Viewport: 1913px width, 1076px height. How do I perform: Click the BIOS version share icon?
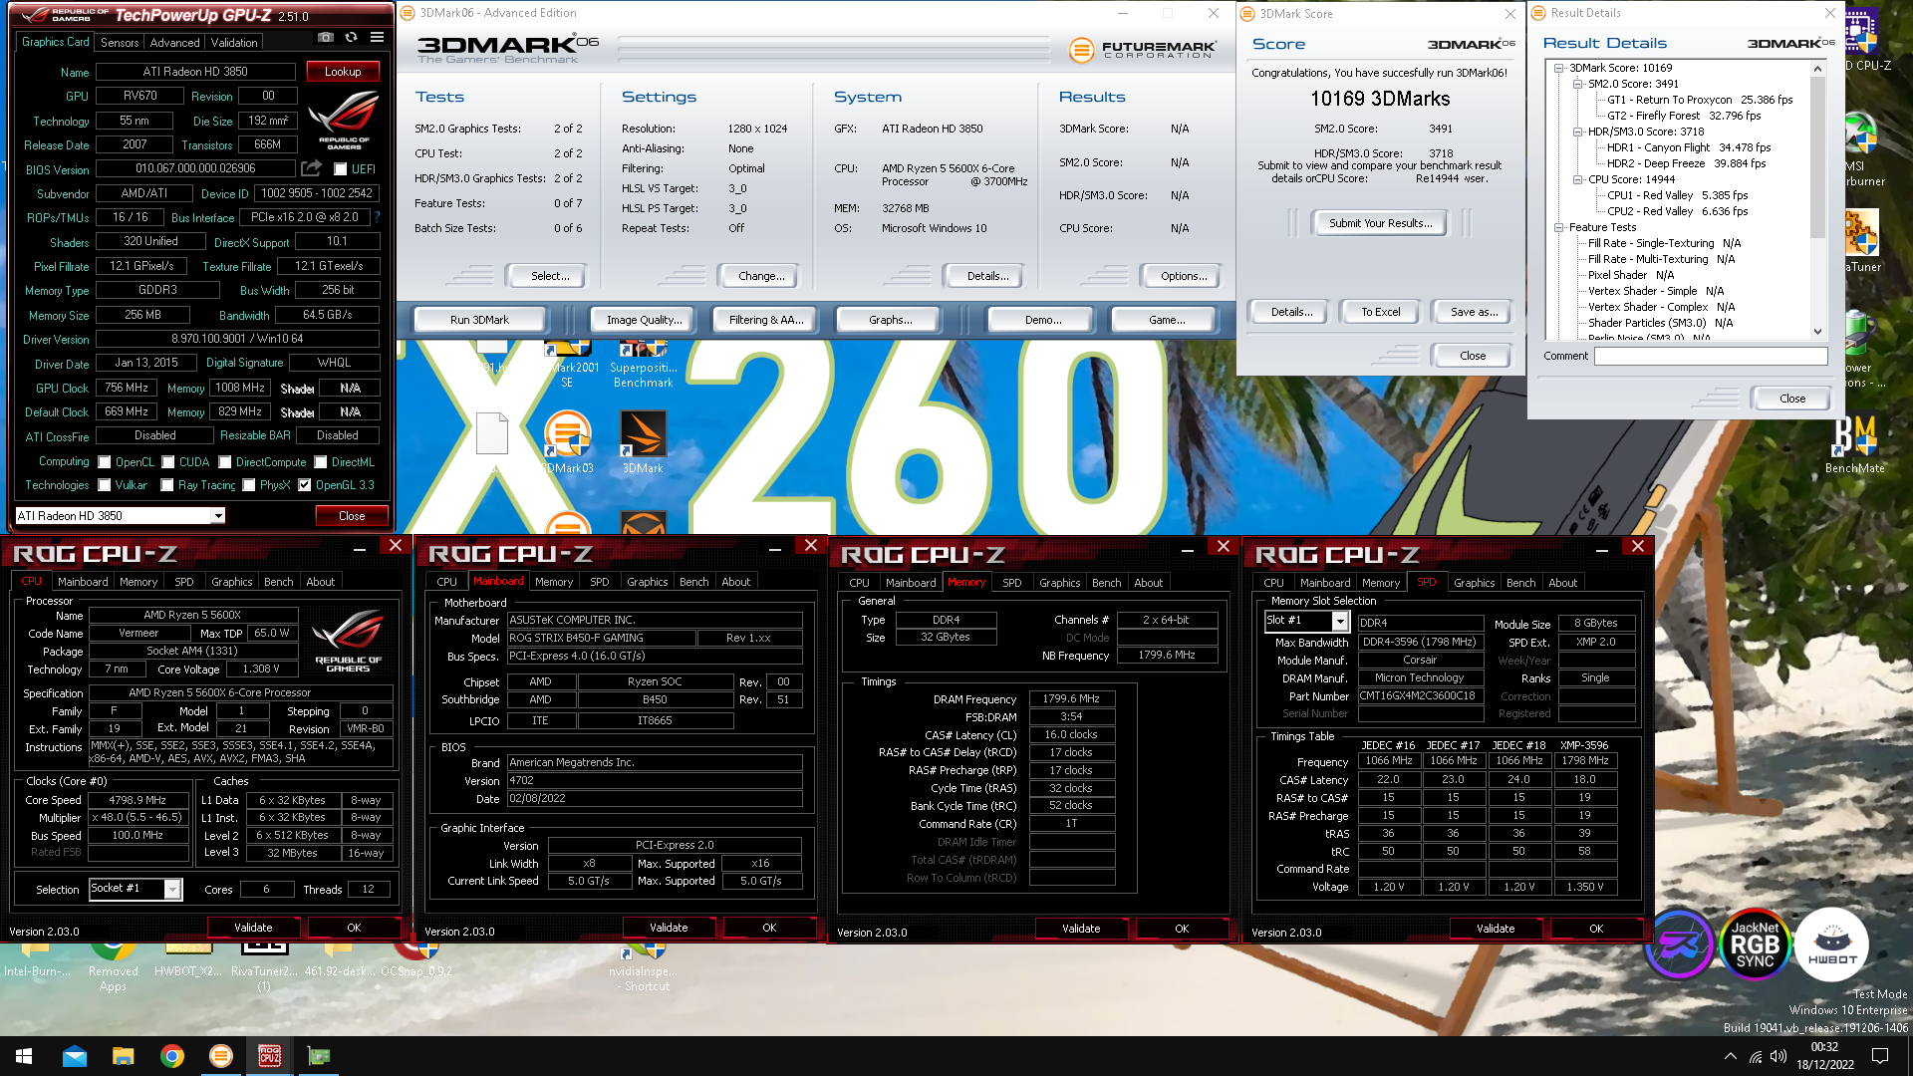(312, 168)
